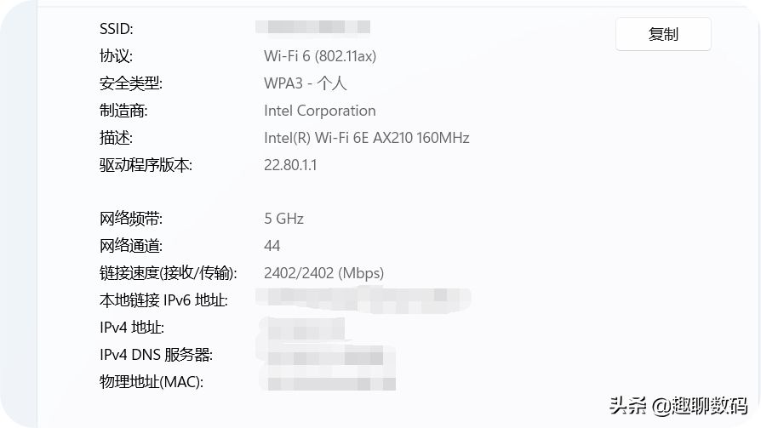Screen dimensions: 761x428
Task: Click the 网络频带 label
Action: click(x=130, y=219)
